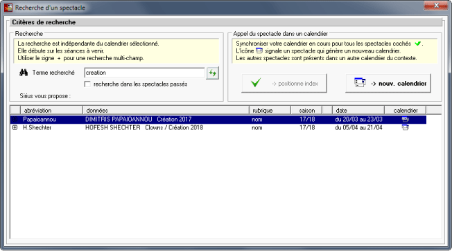
Task: Click the 'nouv. calendrier' button
Action: click(388, 84)
